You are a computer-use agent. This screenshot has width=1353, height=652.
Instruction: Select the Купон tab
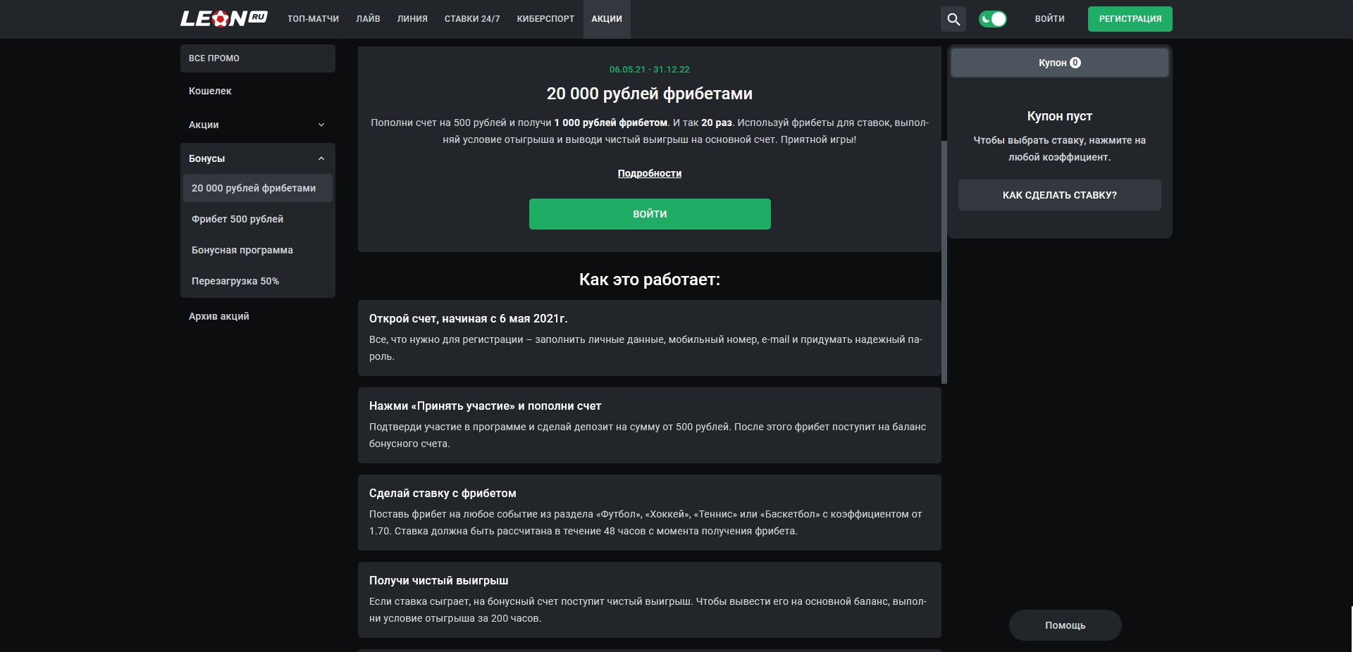(1060, 63)
